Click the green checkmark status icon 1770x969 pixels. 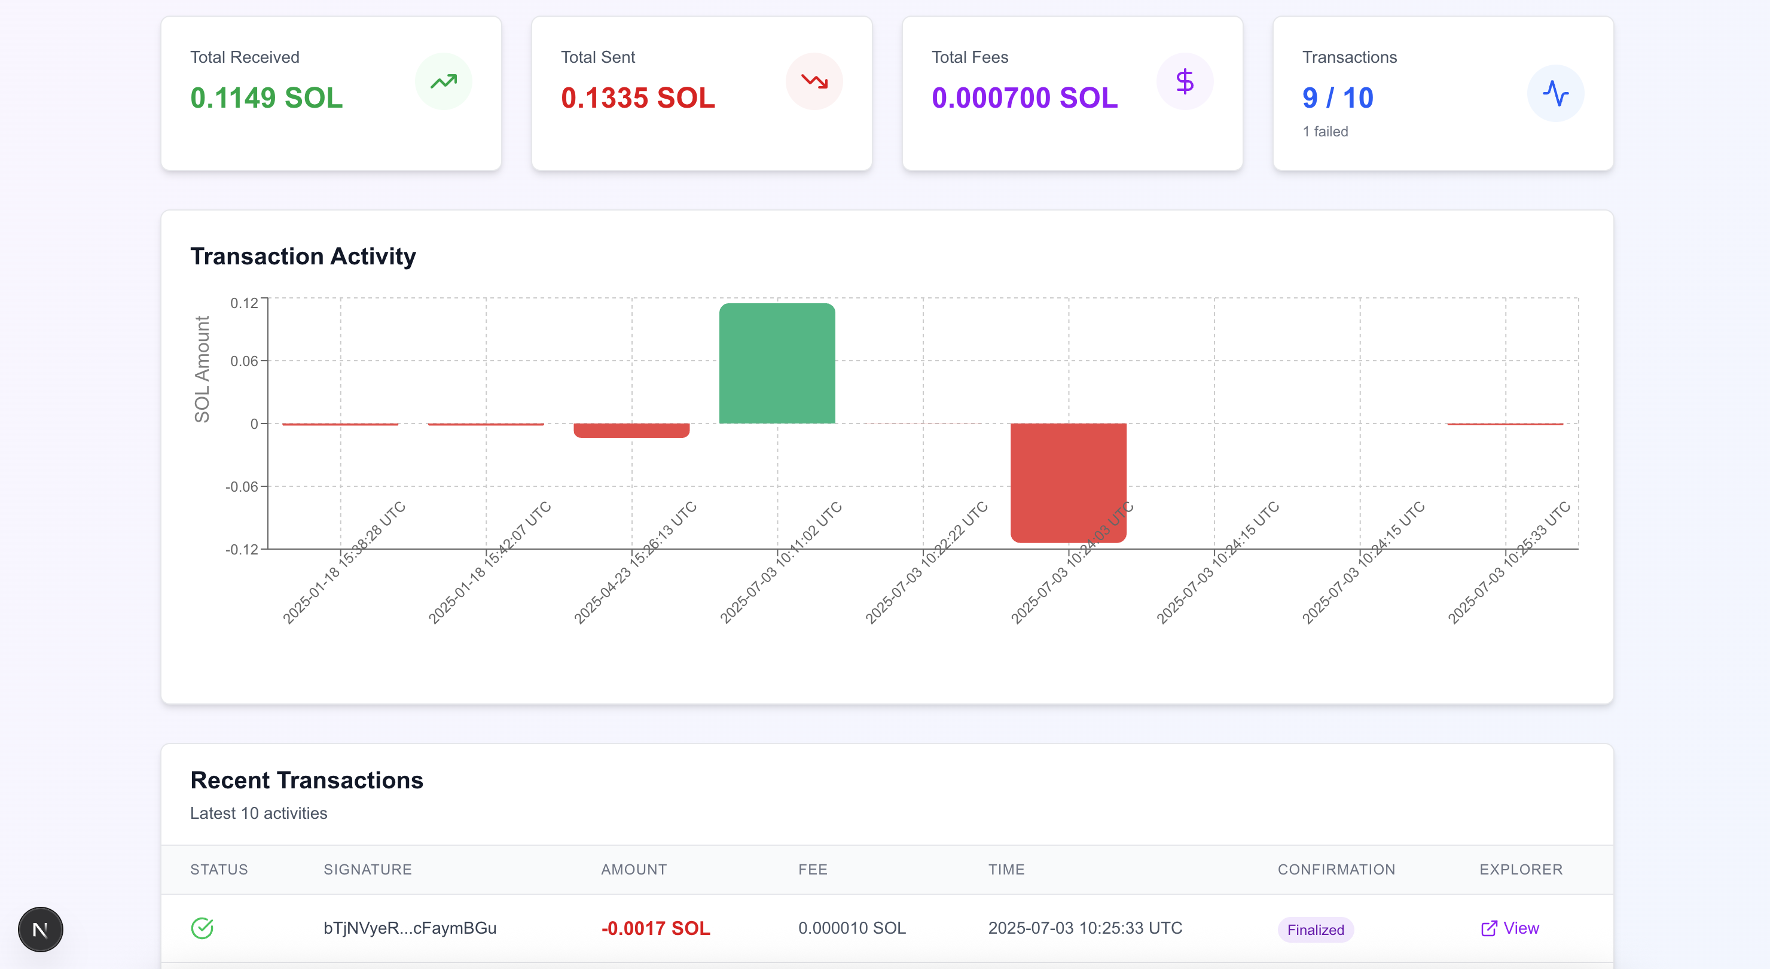pyautogui.click(x=202, y=928)
